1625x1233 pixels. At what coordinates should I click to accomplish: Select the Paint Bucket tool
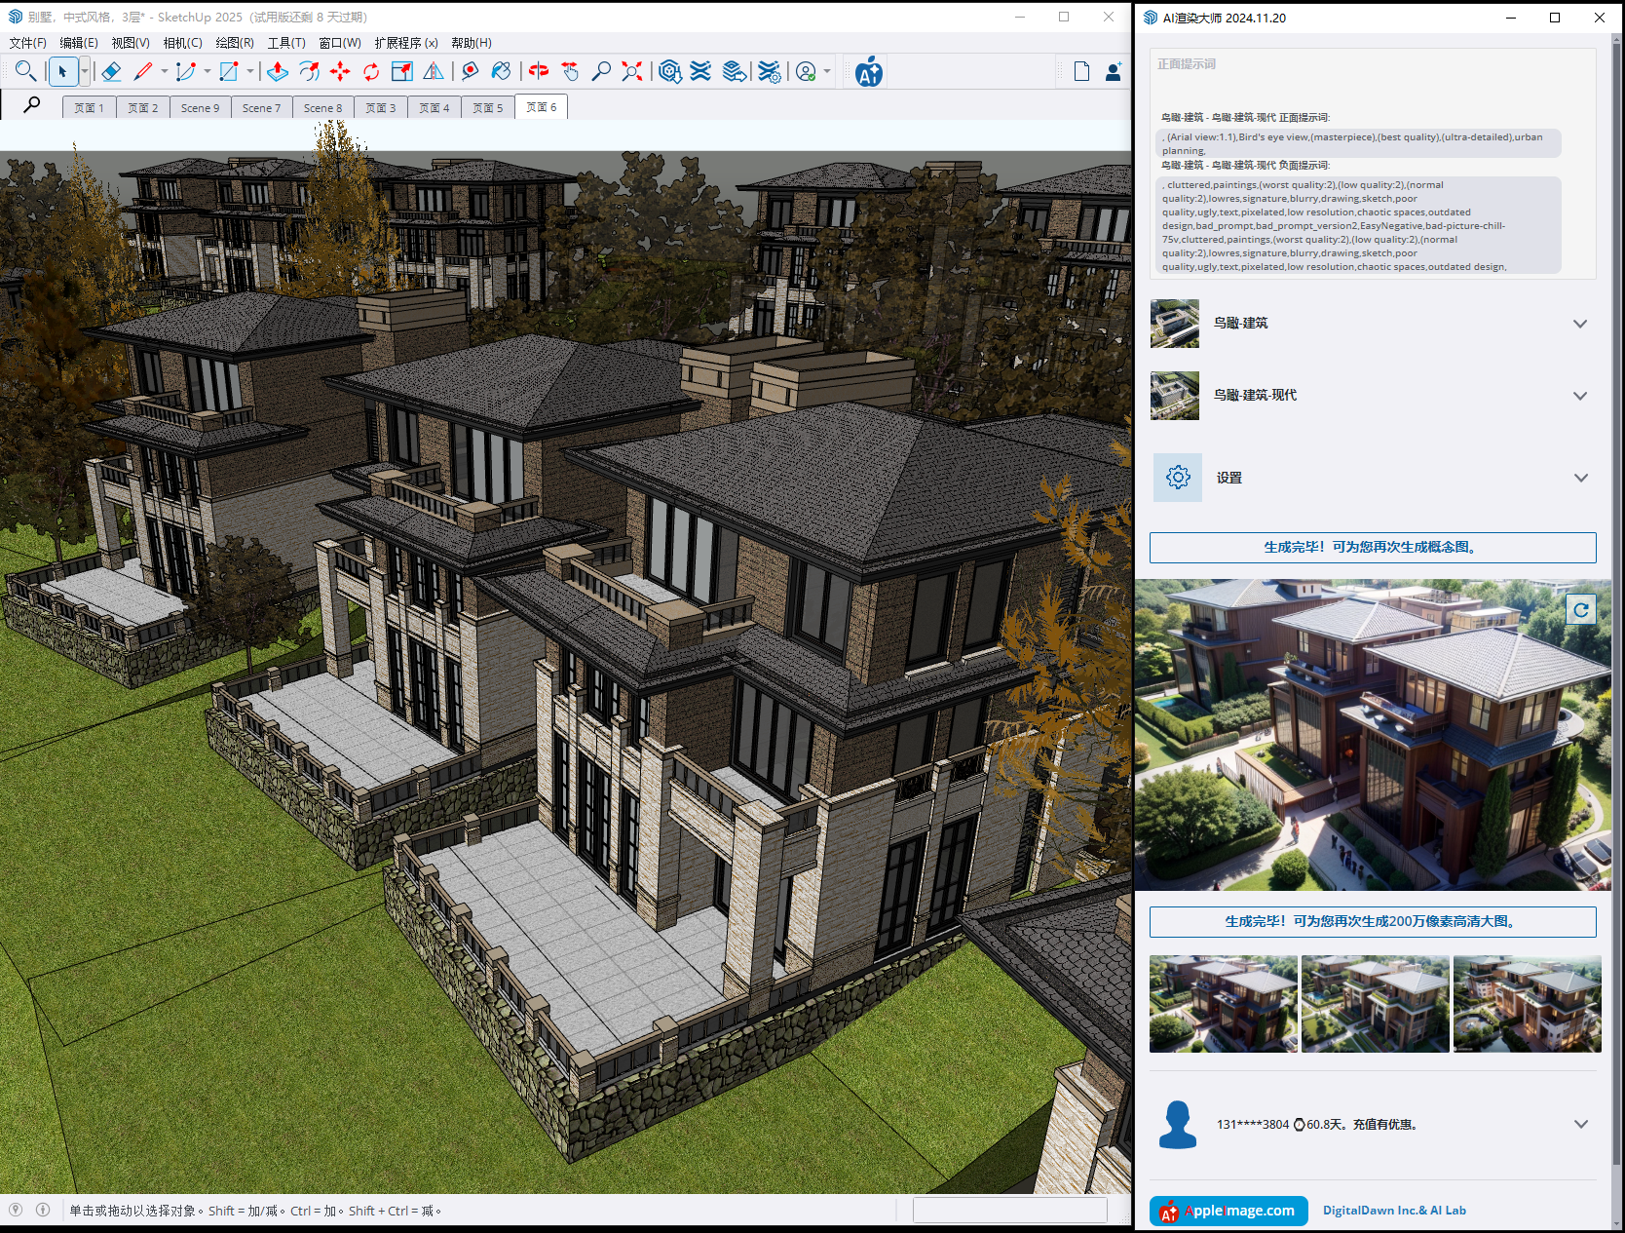pos(501,71)
